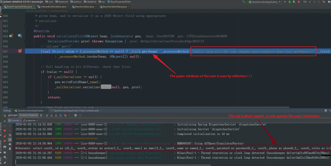Click the databind folder breadcrumb

pos(90,2)
